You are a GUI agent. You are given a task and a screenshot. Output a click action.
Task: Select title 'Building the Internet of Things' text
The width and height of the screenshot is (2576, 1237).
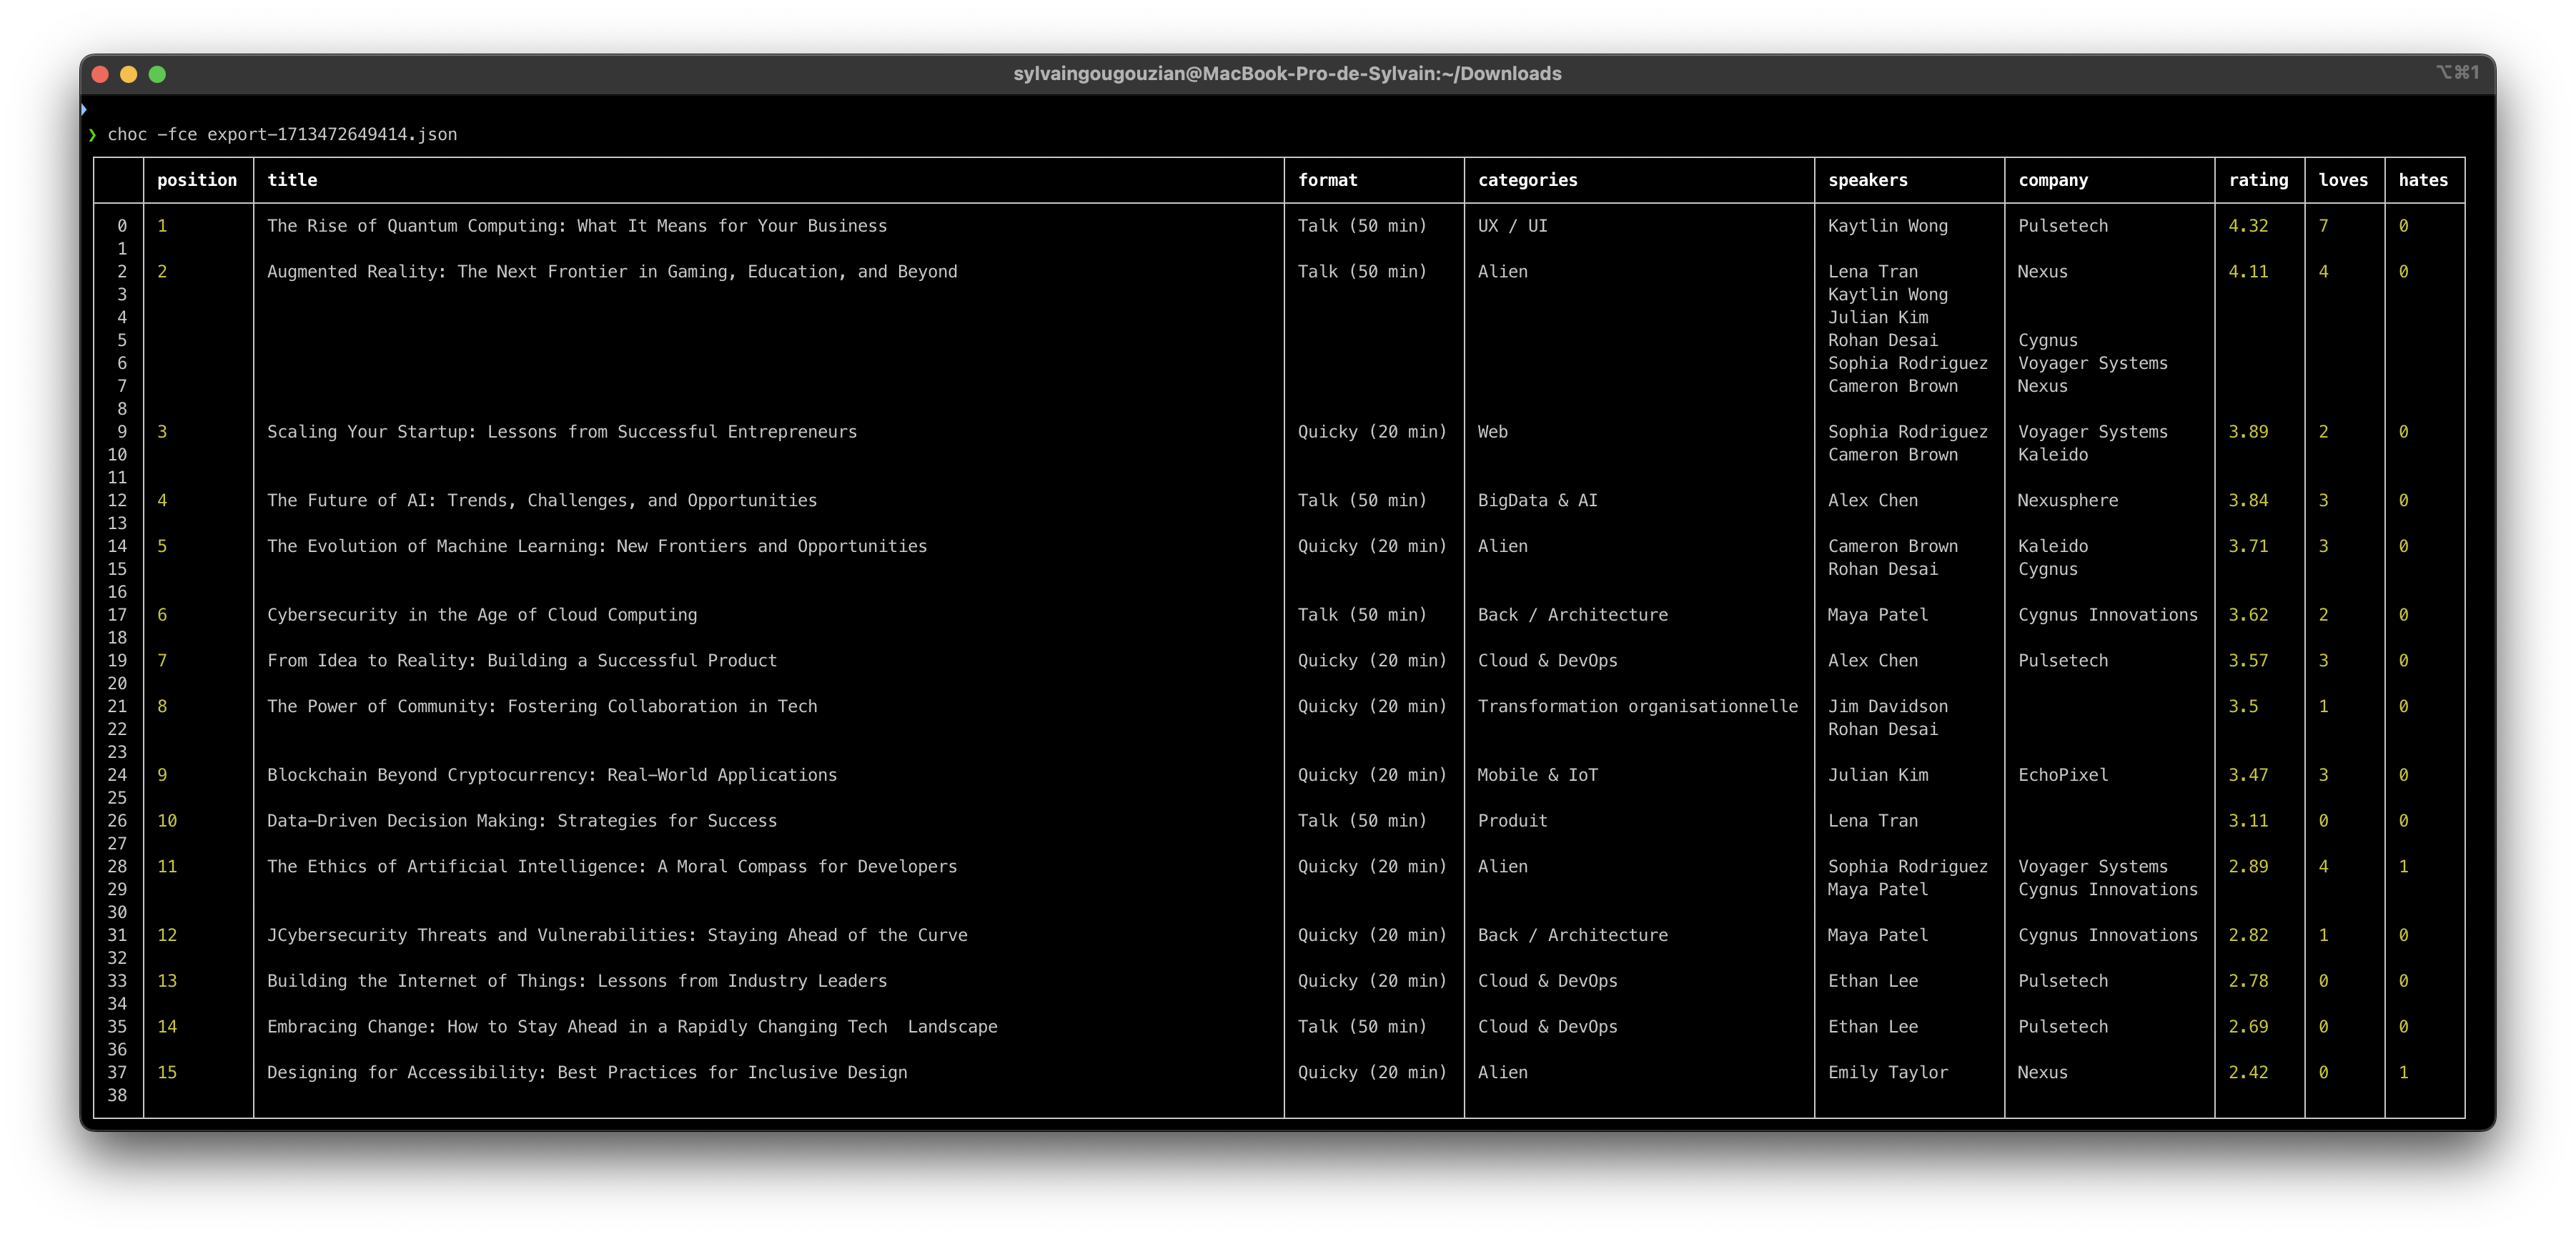[577, 981]
